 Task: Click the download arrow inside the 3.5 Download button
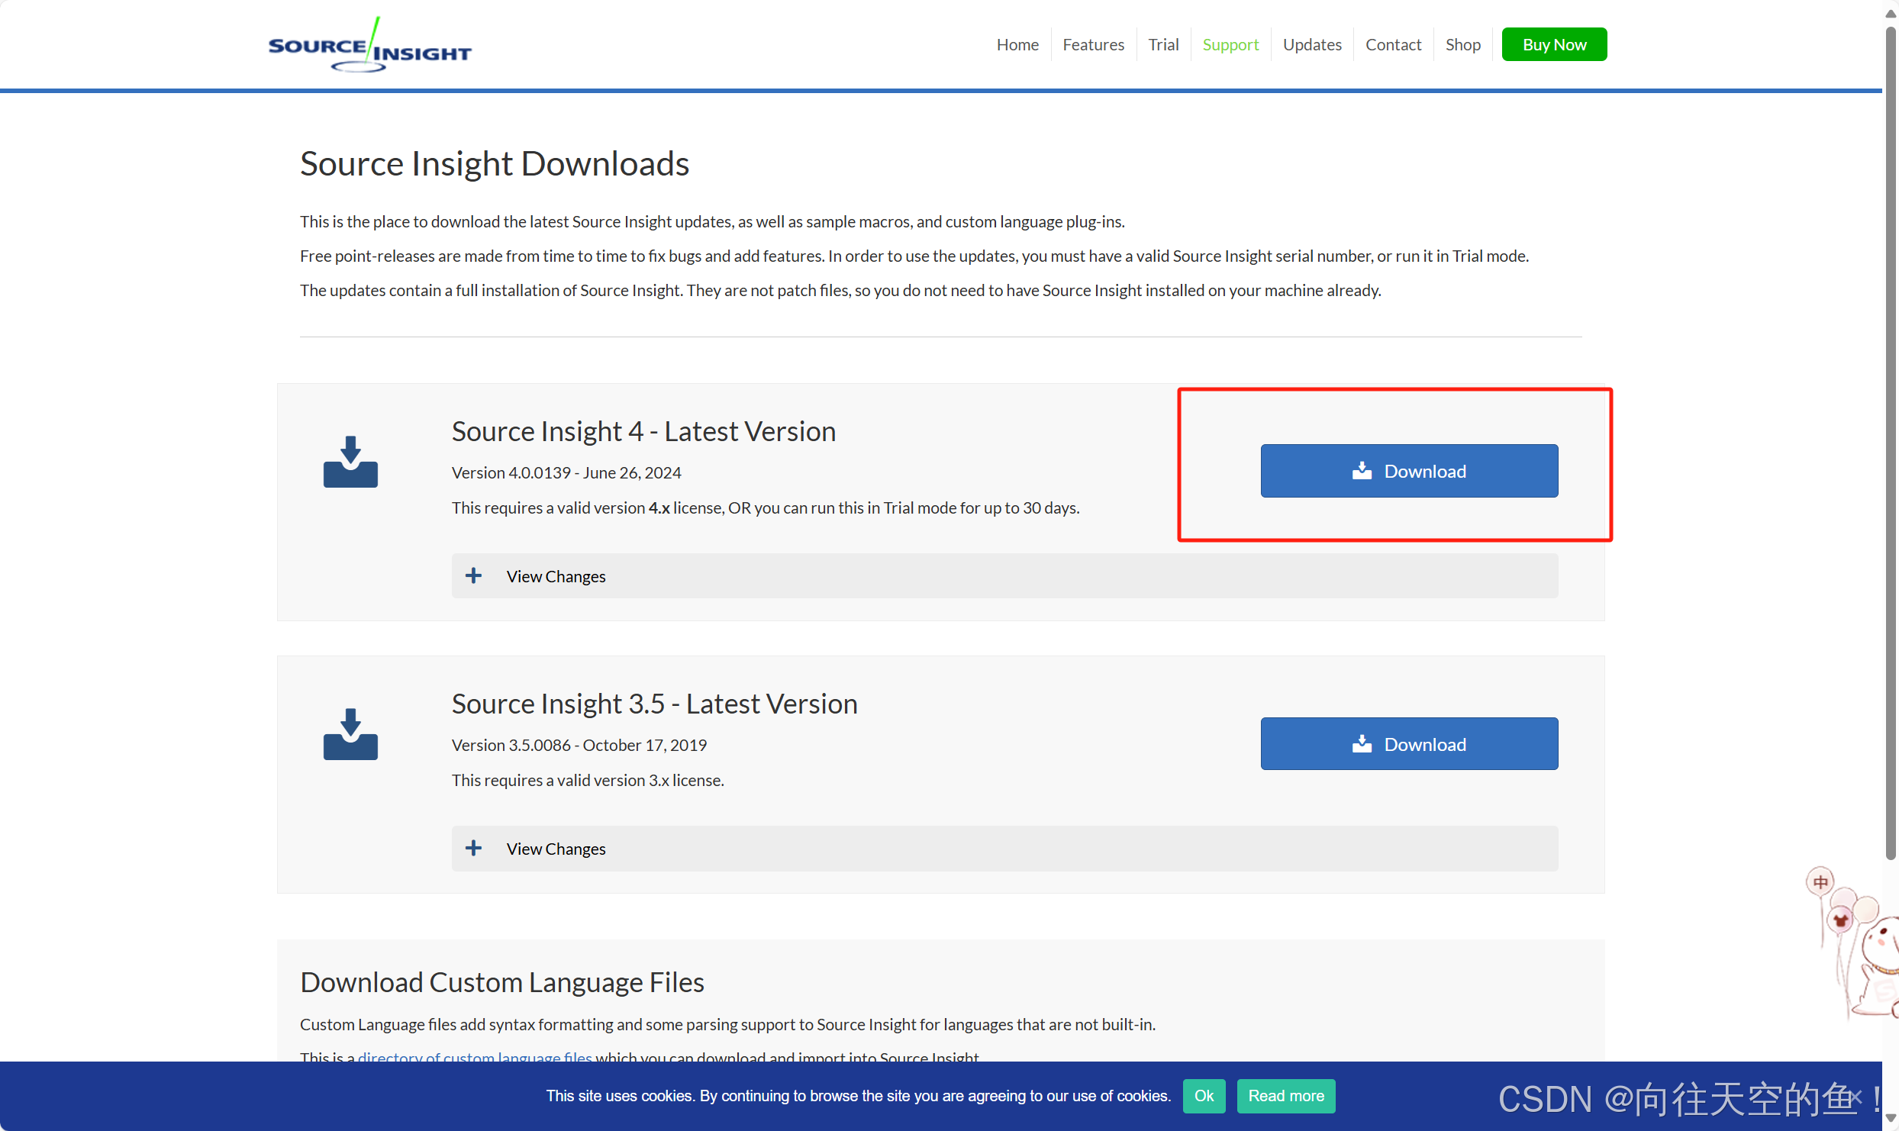[x=1362, y=743]
